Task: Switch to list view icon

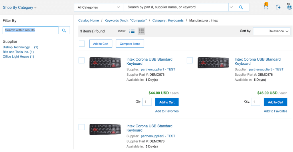Action: [132, 31]
